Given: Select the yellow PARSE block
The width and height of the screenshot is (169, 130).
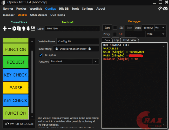Looking at the screenshot, I should click(16, 88).
